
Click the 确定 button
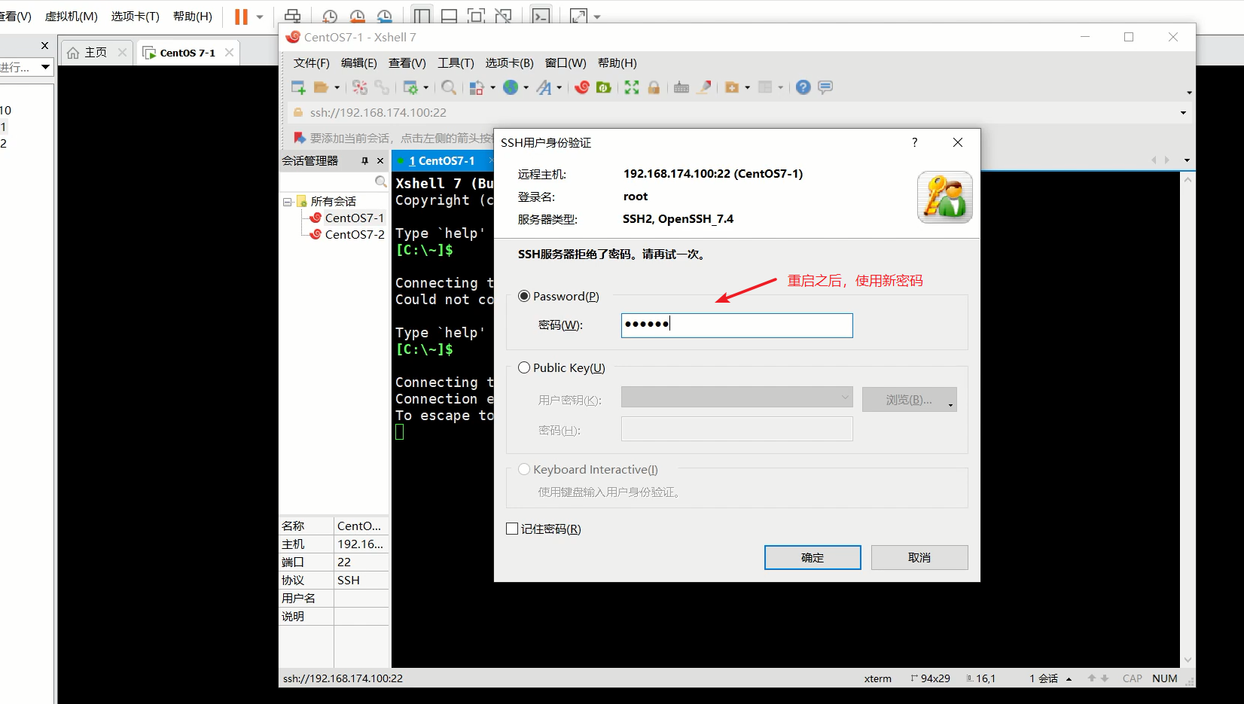813,558
